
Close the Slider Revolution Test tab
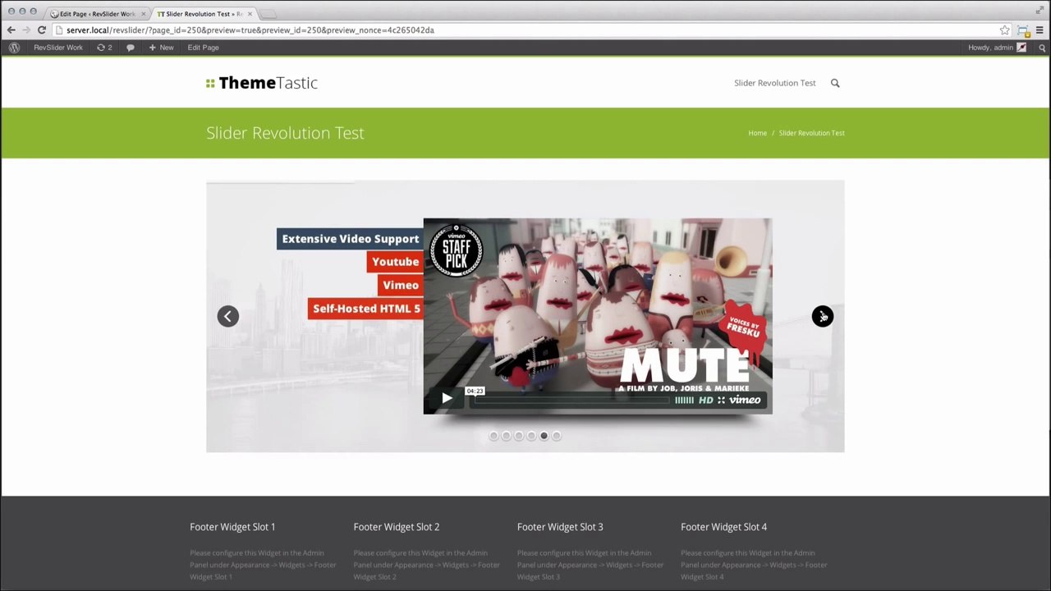click(250, 14)
